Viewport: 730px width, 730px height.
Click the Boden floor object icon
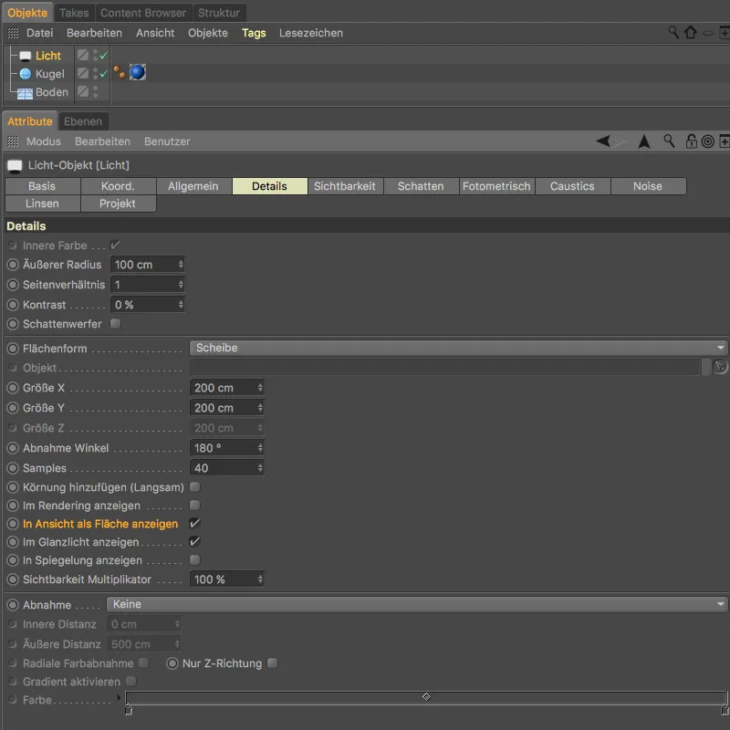[x=25, y=93]
